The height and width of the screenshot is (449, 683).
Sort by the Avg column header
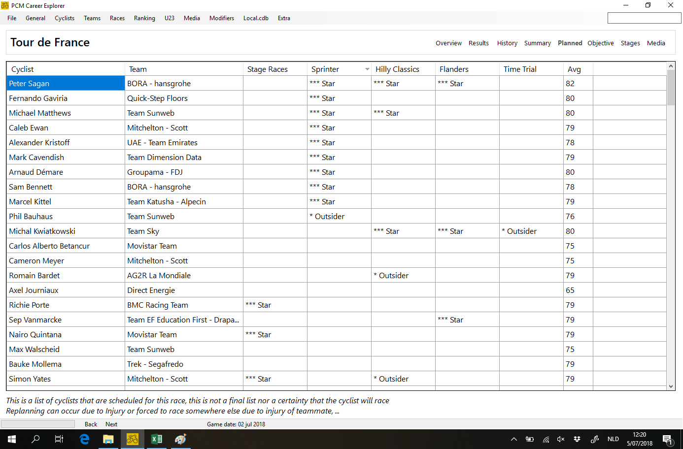click(575, 69)
